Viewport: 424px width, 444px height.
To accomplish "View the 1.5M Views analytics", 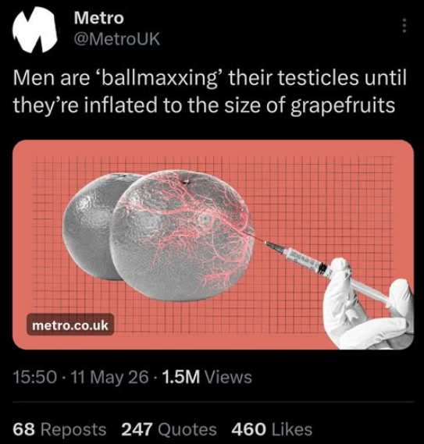I will point(208,378).
